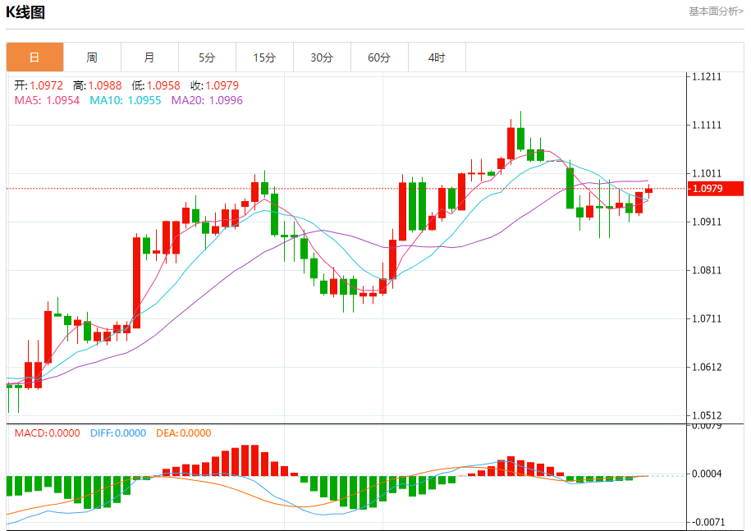Click the MA5: 1.0954 legend
This screenshot has width=751, height=531.
click(x=47, y=100)
